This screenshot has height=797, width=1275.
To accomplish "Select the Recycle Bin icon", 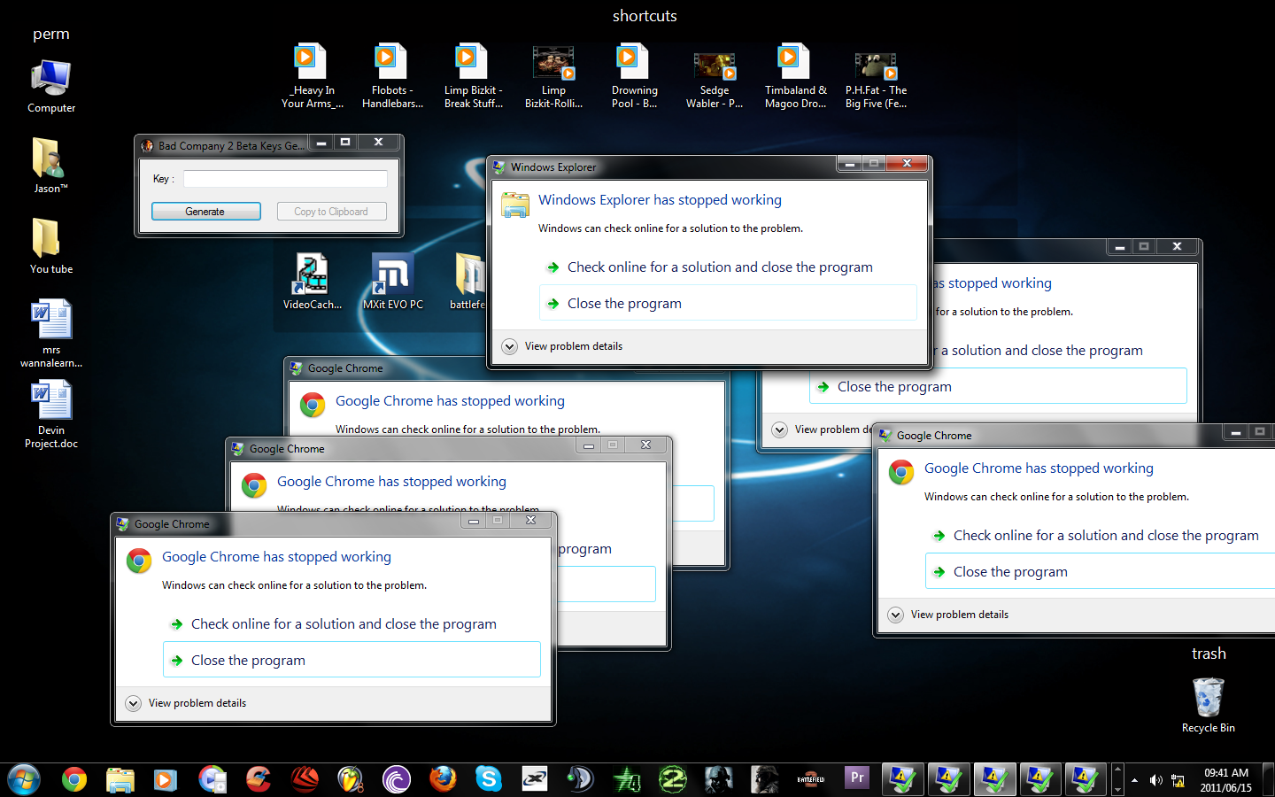I will pyautogui.click(x=1209, y=705).
